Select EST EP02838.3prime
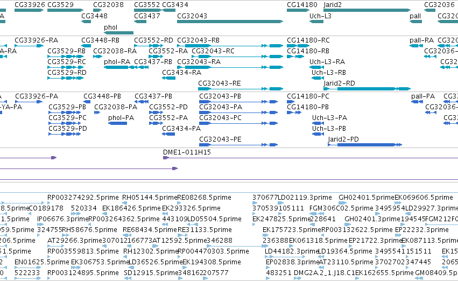Screen dimensions: 458x281 pyautogui.click(x=292, y=262)
